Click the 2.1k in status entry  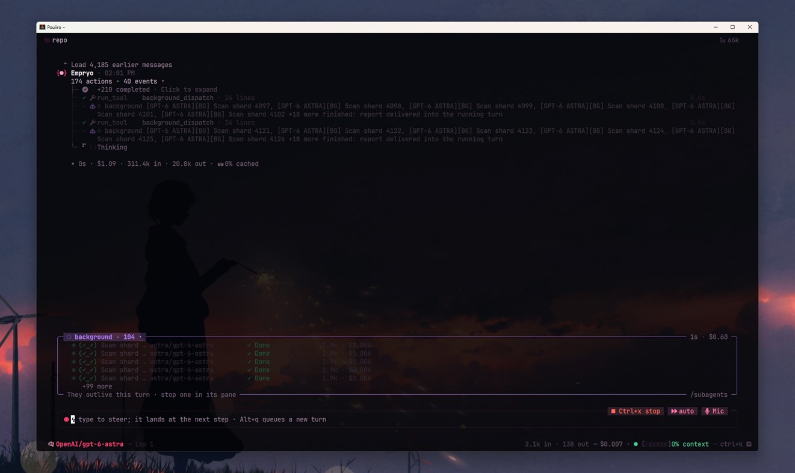tap(538, 444)
